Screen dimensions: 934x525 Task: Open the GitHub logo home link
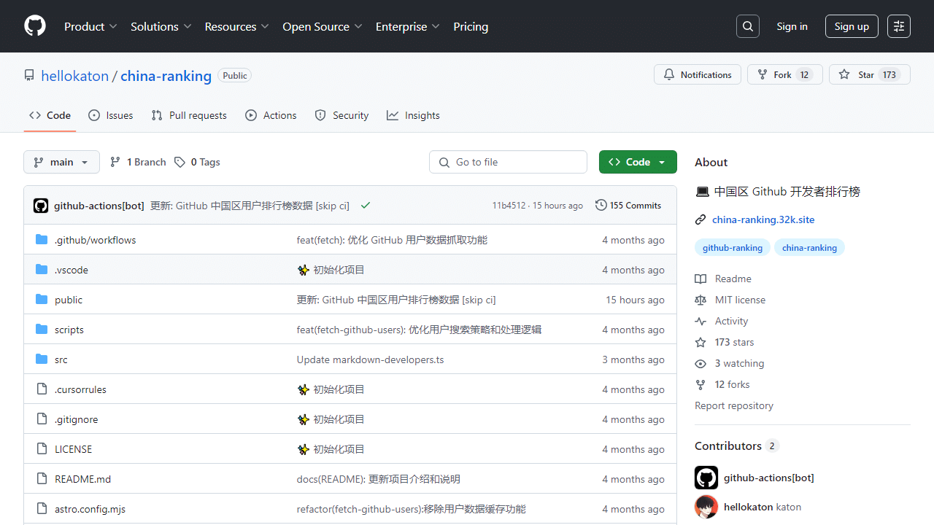coord(35,26)
